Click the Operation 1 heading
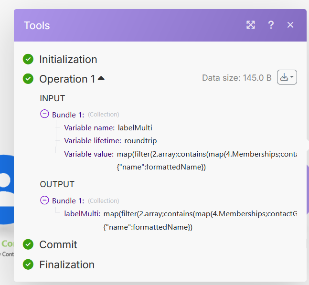Image resolution: width=309 pixels, height=285 pixels. coord(67,79)
